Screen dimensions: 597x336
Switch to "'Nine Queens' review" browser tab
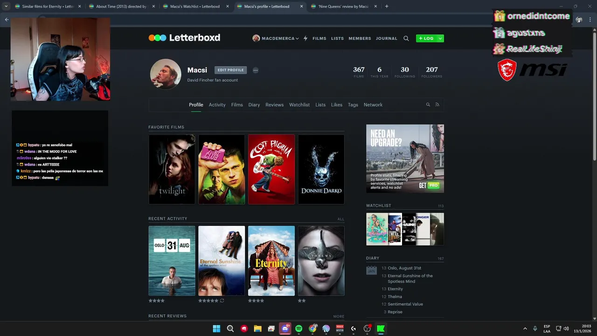[343, 7]
